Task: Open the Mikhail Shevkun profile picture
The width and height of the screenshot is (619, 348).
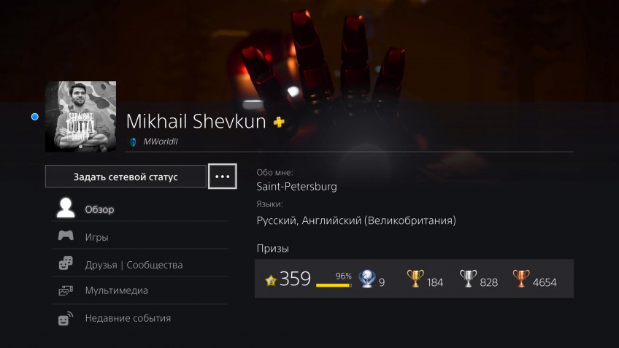Action: click(80, 117)
